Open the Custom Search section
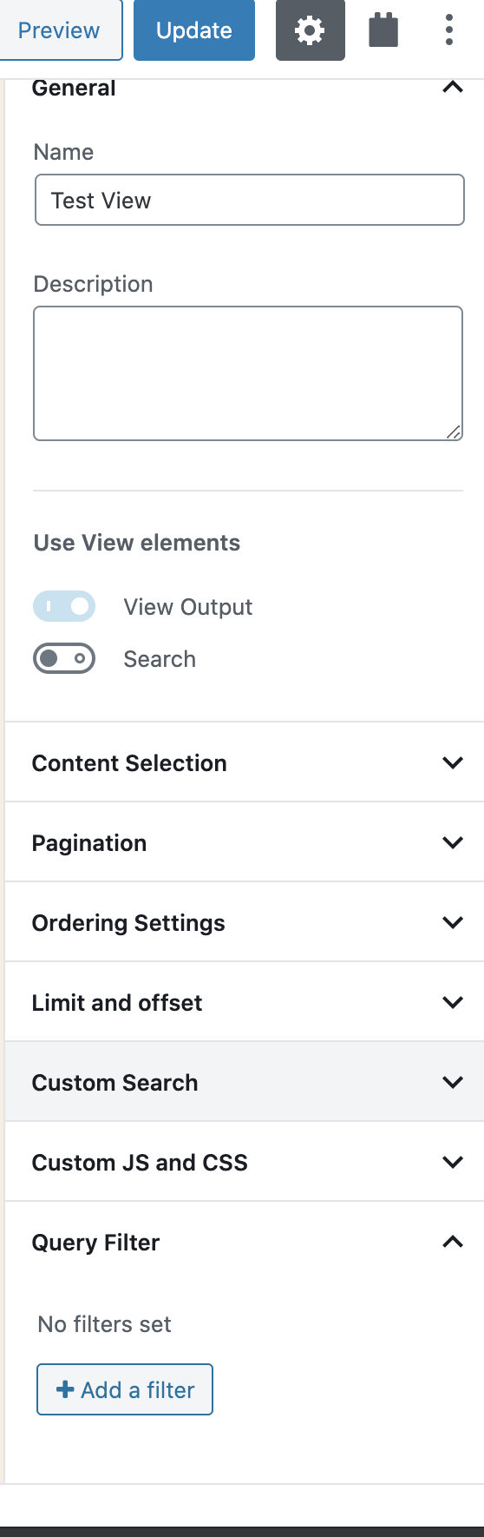Screen dimensions: 484x1537 tap(245, 1082)
